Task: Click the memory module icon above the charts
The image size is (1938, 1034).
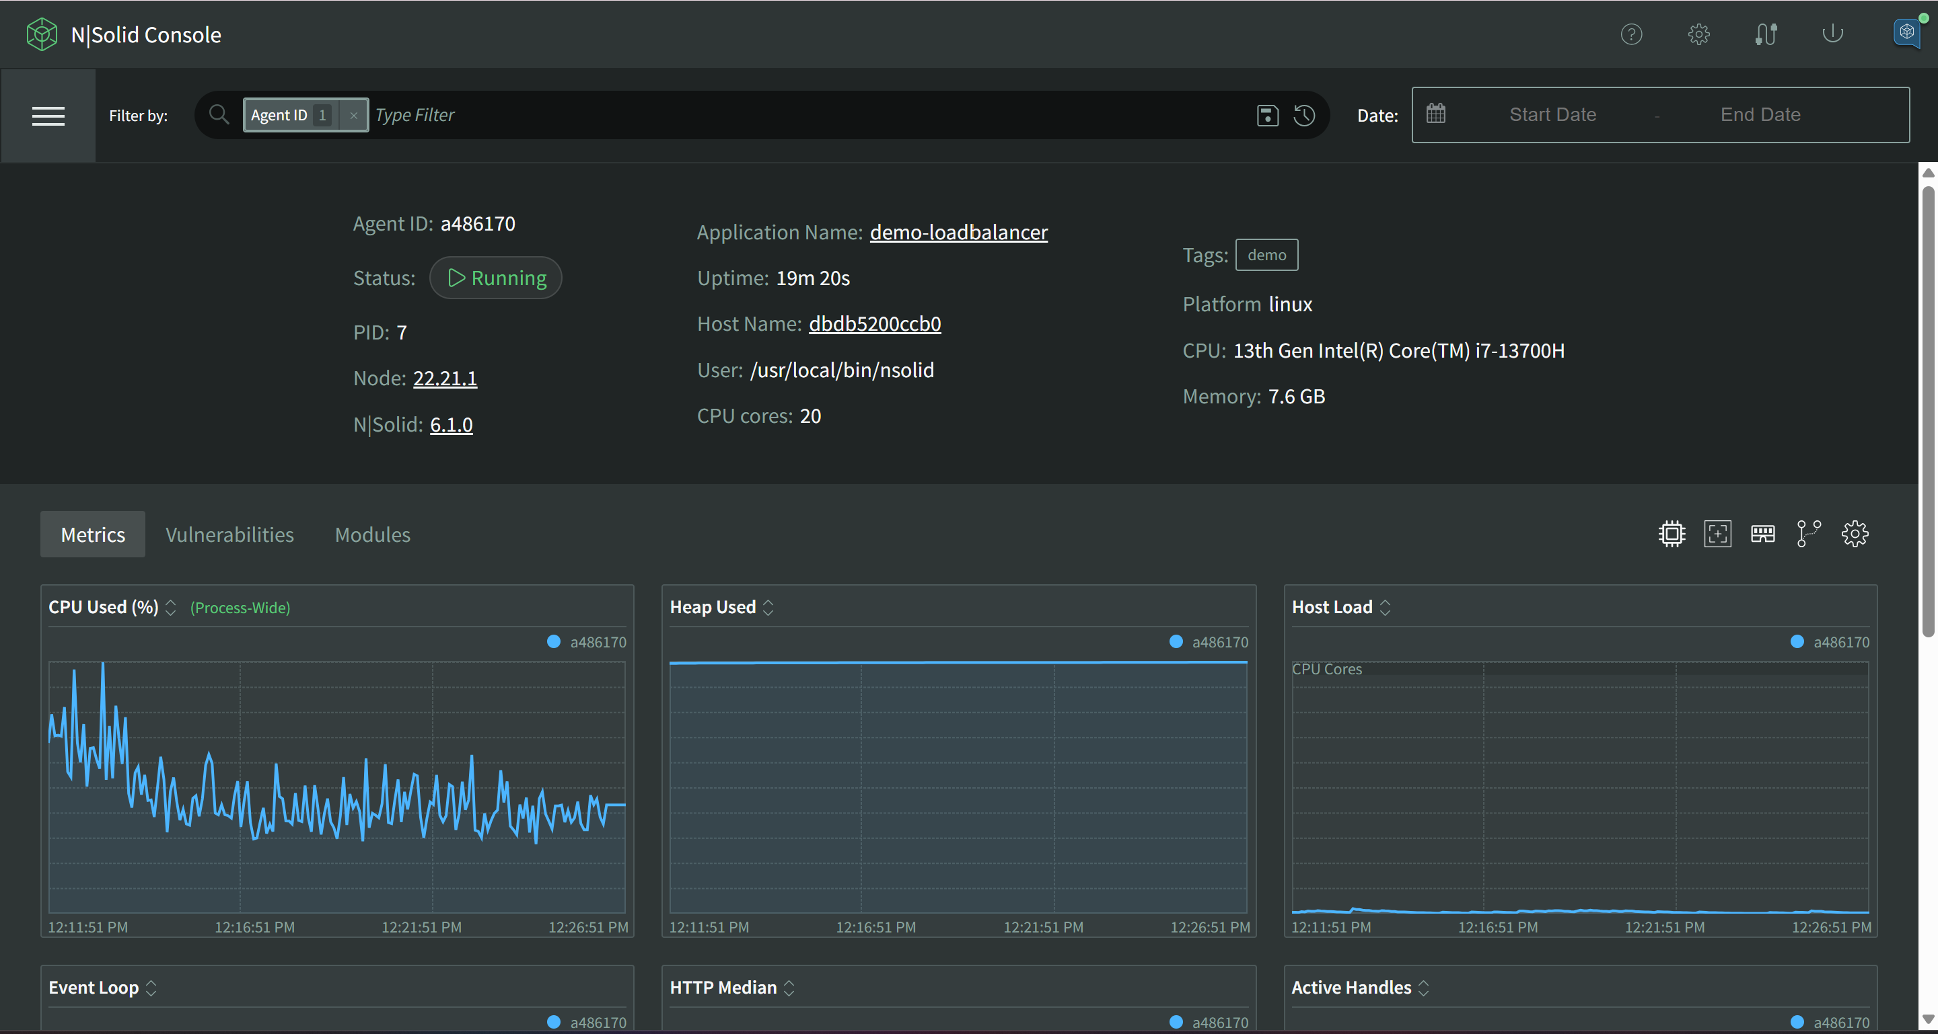Action: [x=1763, y=534]
